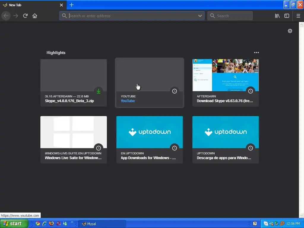Launch Opera from quick launch bar
Screen dimensions: 304x228
[58, 224]
